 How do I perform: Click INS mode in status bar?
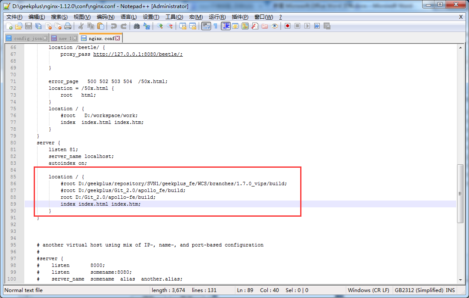(x=450, y=290)
